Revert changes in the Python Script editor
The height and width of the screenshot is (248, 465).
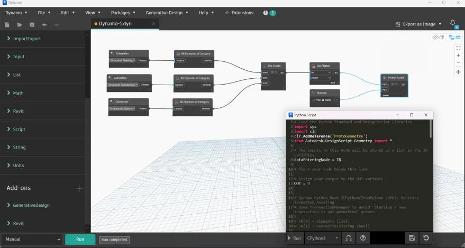pos(426,238)
